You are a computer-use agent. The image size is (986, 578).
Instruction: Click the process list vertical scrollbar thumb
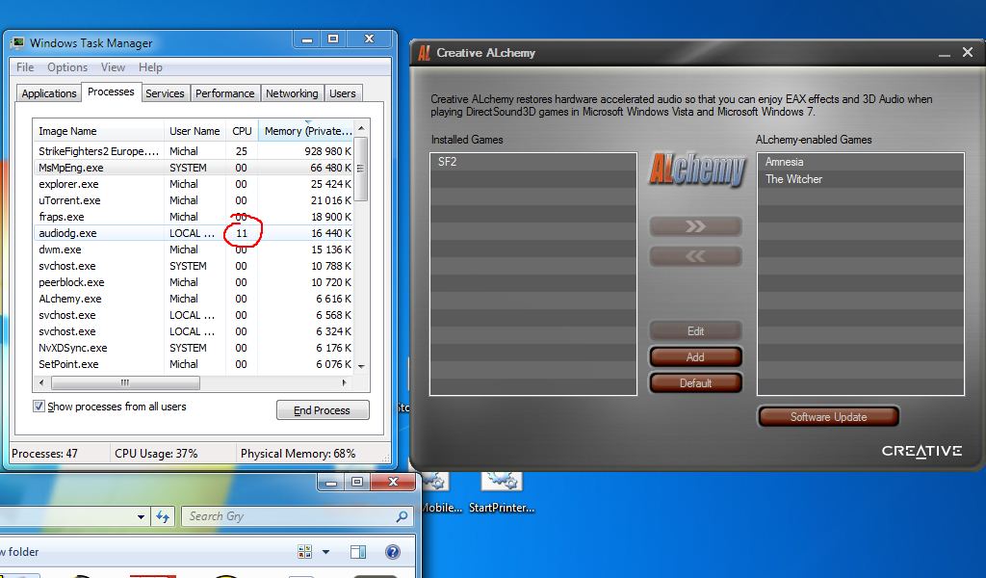[361, 170]
